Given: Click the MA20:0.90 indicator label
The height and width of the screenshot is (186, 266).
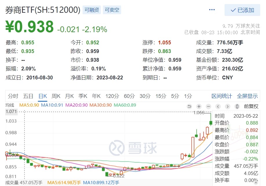Looking at the screenshot, I should 76,105.
